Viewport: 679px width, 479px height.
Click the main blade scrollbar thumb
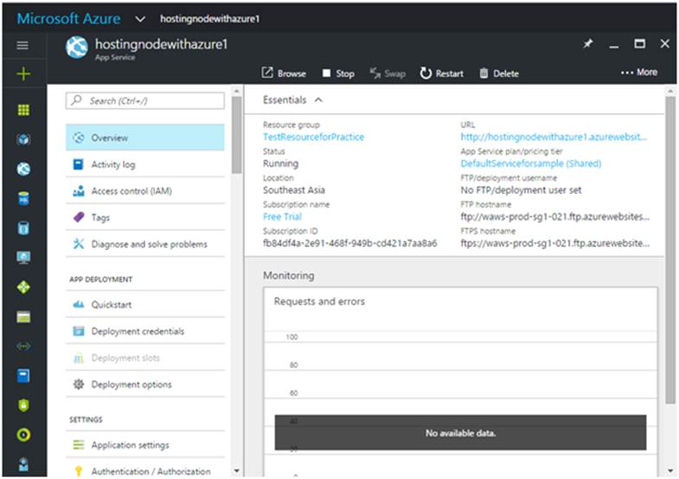click(x=669, y=250)
